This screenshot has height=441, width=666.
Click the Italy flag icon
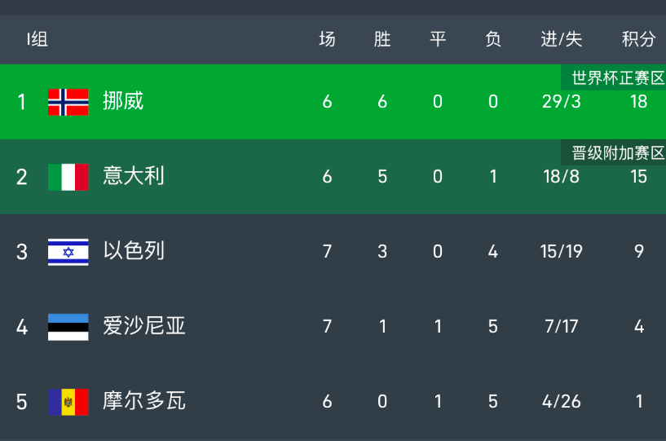68,177
